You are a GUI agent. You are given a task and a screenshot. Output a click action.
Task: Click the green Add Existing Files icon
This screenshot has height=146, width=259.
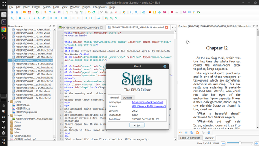point(37,12)
